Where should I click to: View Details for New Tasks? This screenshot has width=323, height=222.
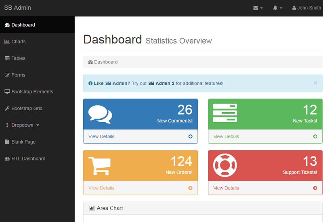click(226, 136)
